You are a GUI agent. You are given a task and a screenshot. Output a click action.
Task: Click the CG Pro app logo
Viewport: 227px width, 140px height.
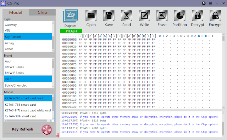[x=3, y=3]
